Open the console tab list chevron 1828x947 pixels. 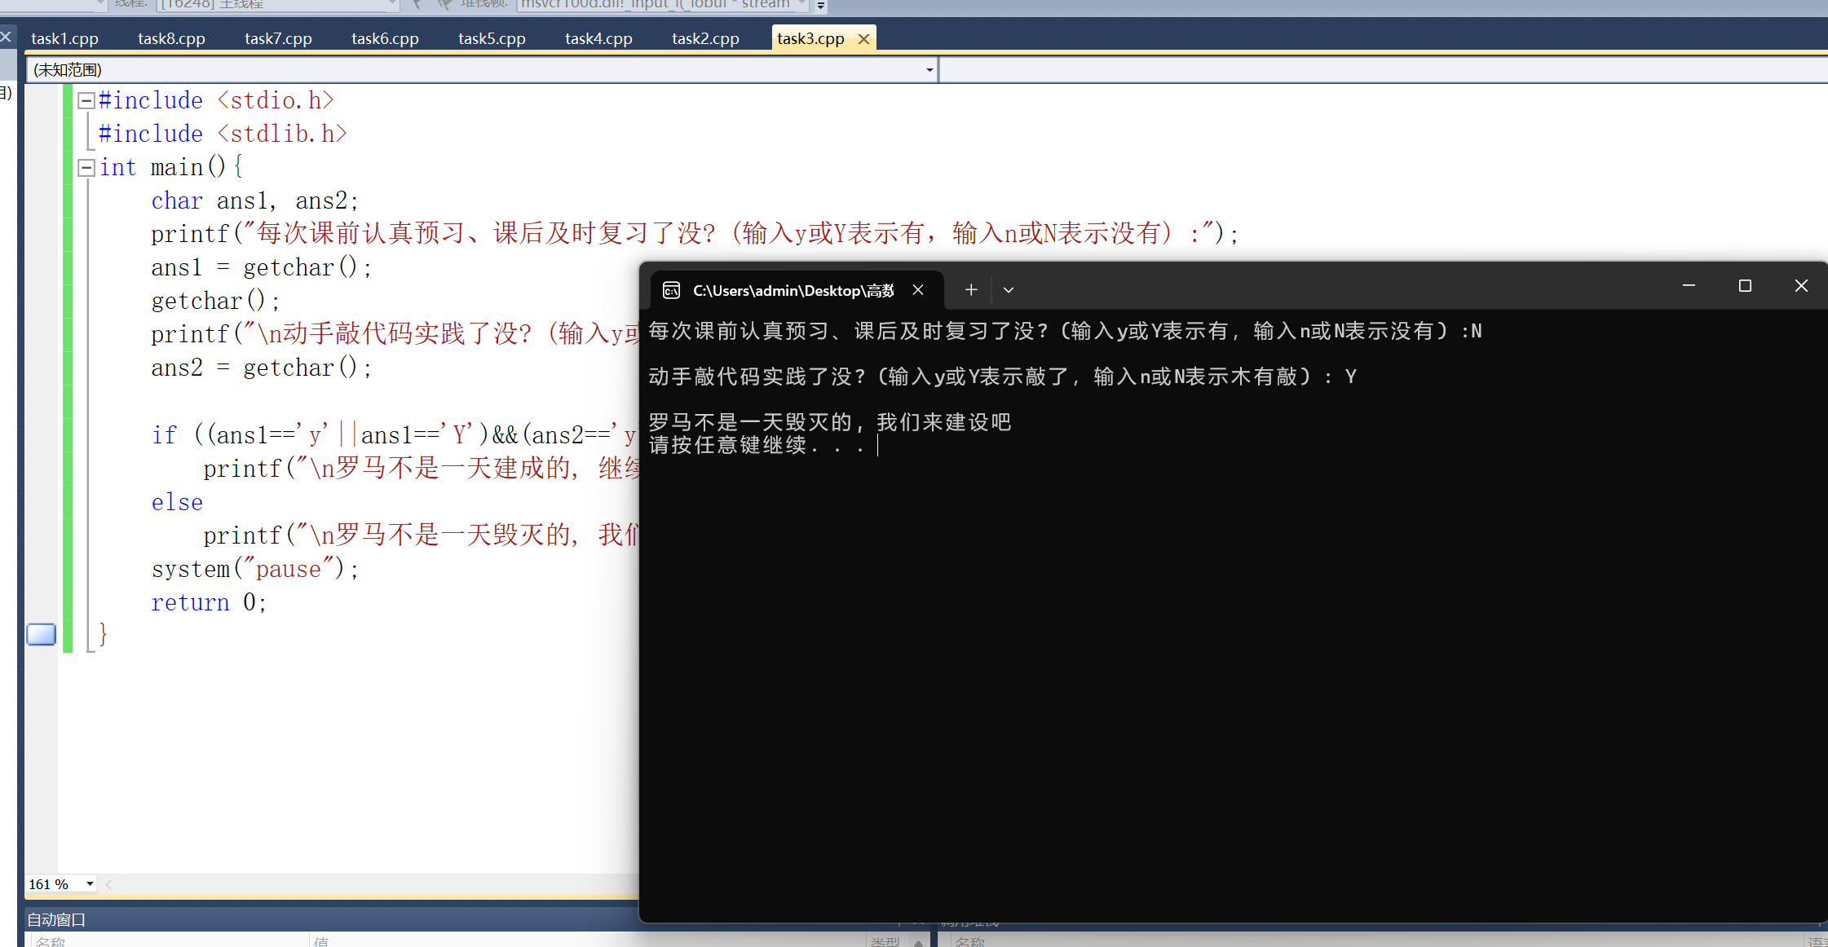pos(1009,290)
